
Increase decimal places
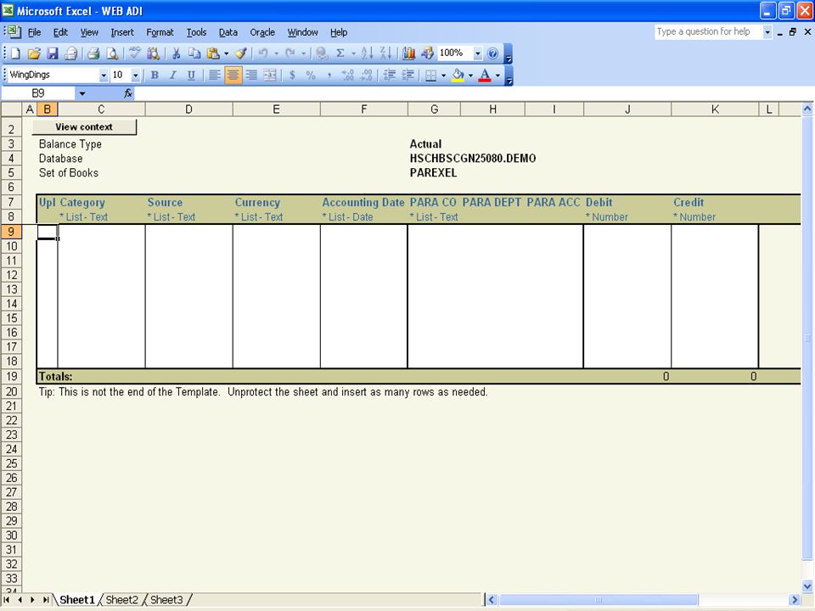pos(348,76)
